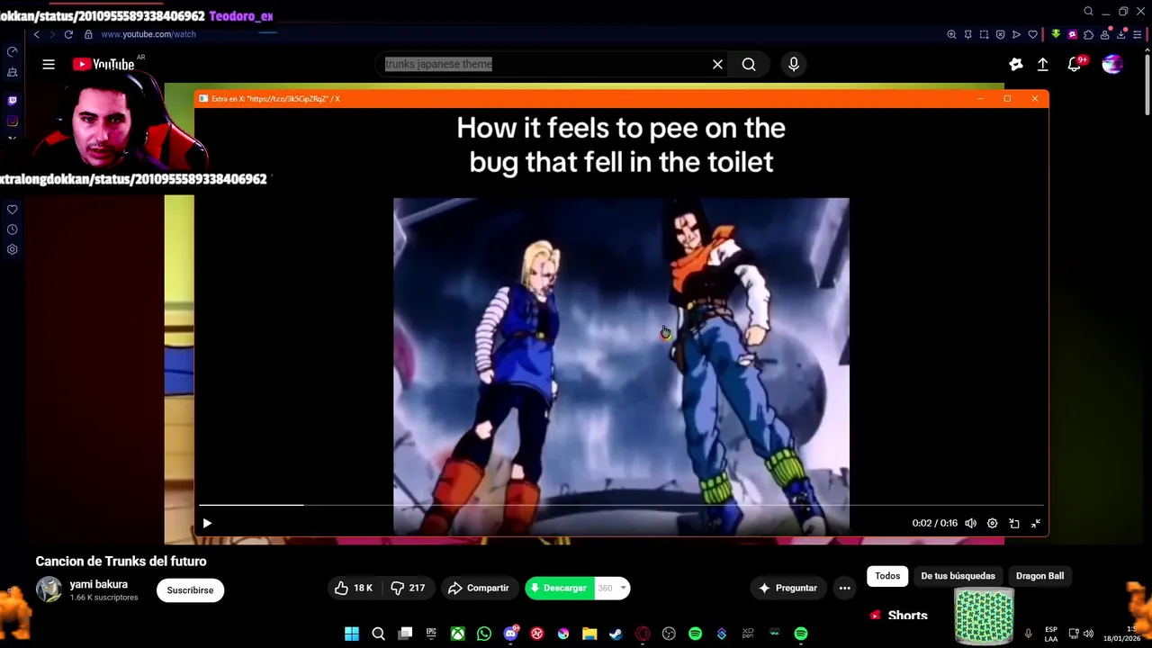Open Instagram panel in the sidebar
The image size is (1152, 648).
[x=13, y=121]
